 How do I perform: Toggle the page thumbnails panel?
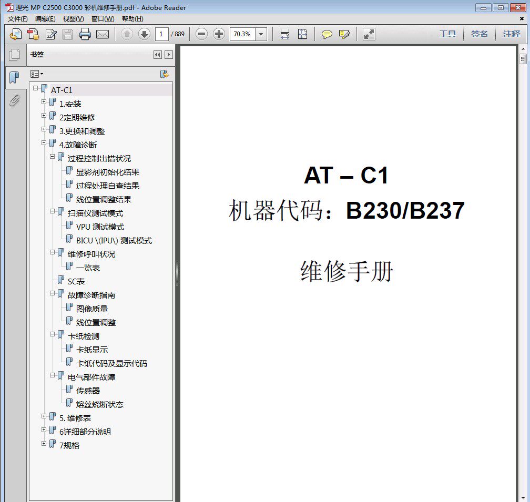point(15,55)
